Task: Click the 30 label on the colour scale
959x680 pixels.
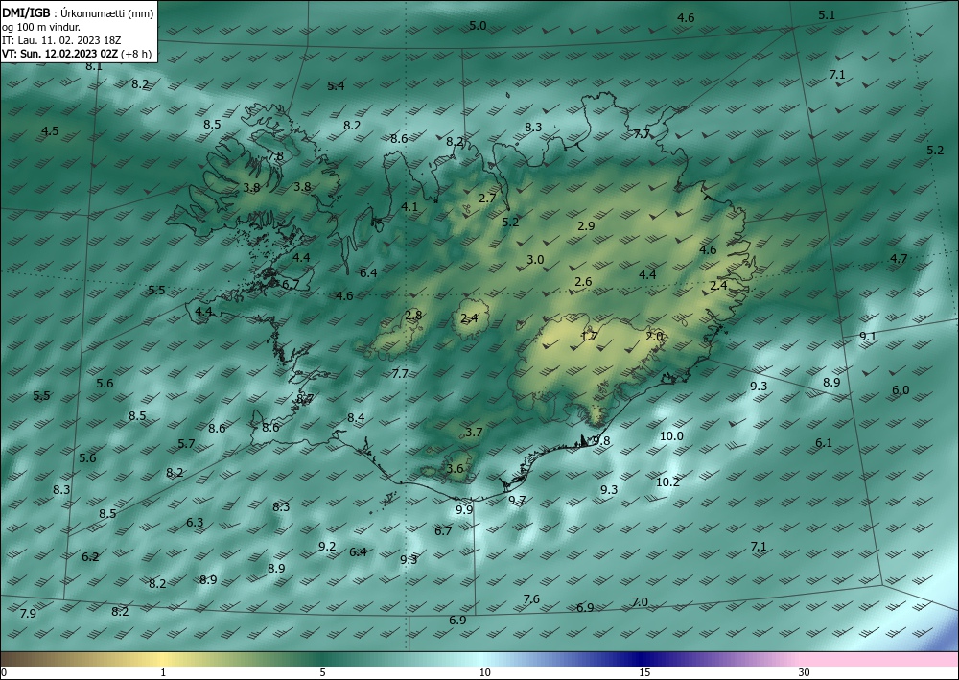Action: pos(805,673)
